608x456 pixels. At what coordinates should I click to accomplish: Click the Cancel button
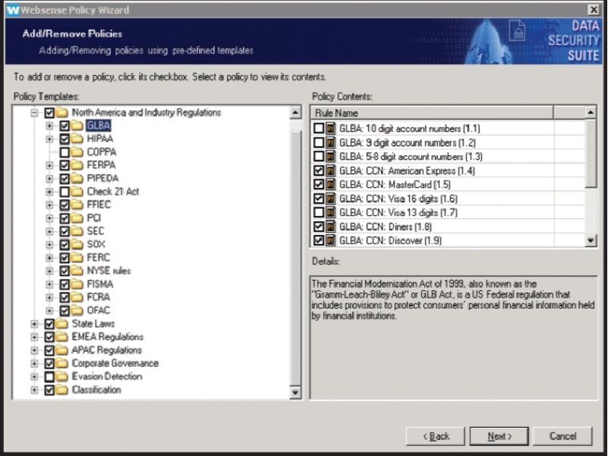pyautogui.click(x=562, y=436)
